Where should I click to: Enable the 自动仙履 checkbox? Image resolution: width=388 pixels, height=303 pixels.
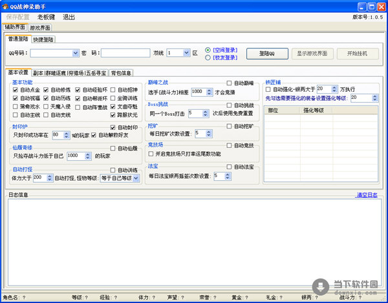pyautogui.click(x=113, y=149)
